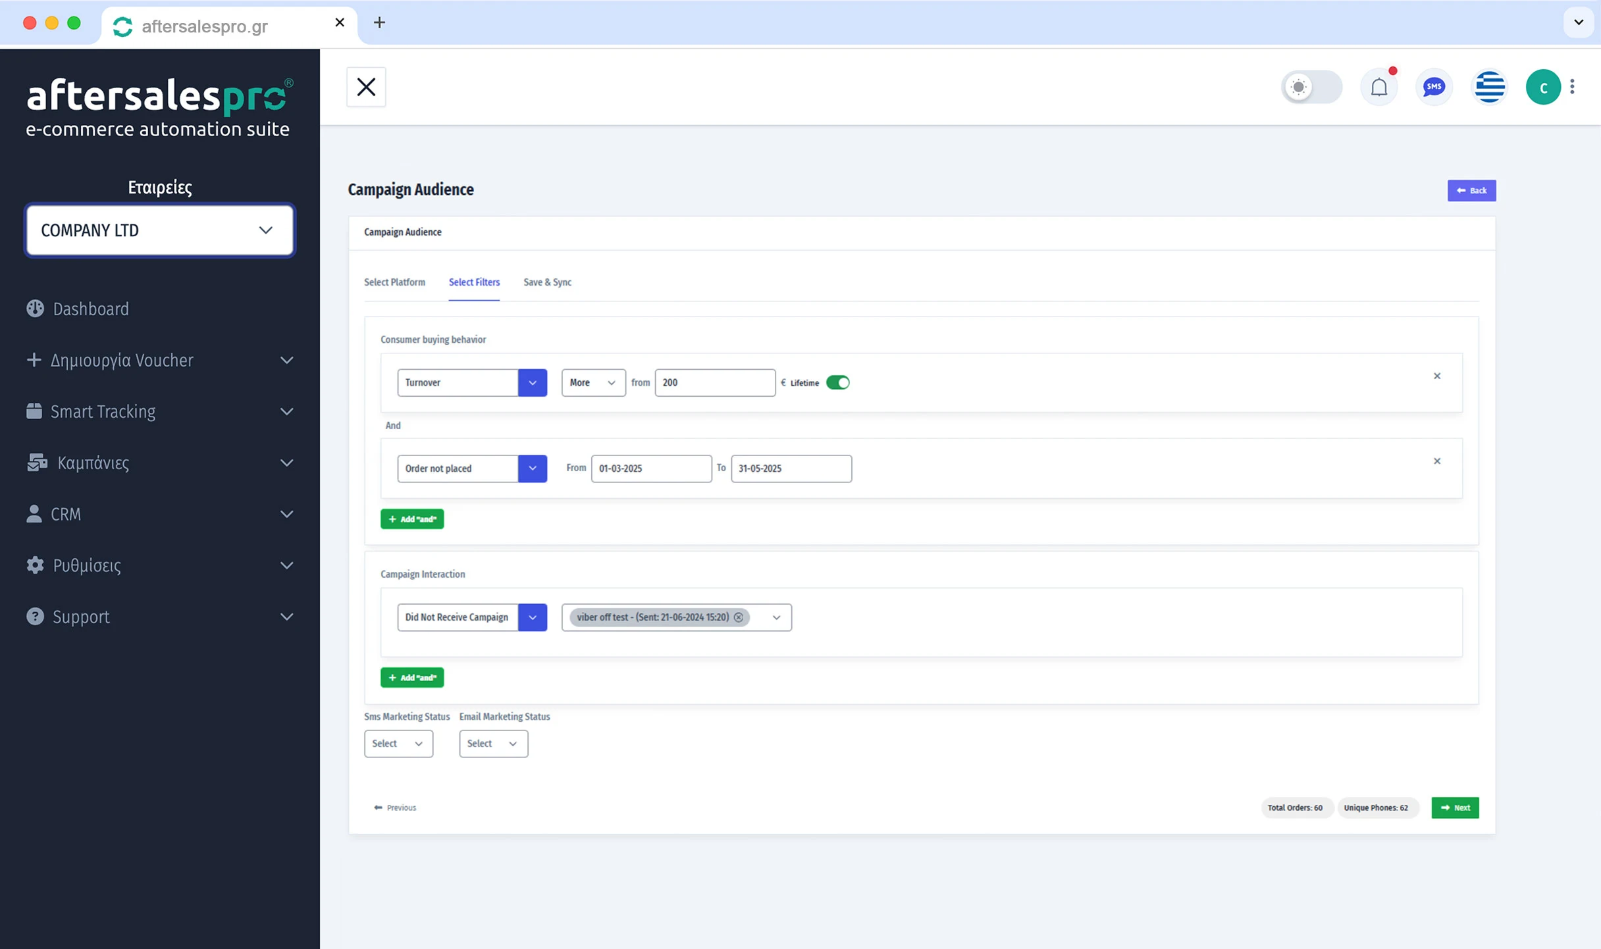Click the Support question-mark icon
Screen dimensions: 1601x949
35,617
